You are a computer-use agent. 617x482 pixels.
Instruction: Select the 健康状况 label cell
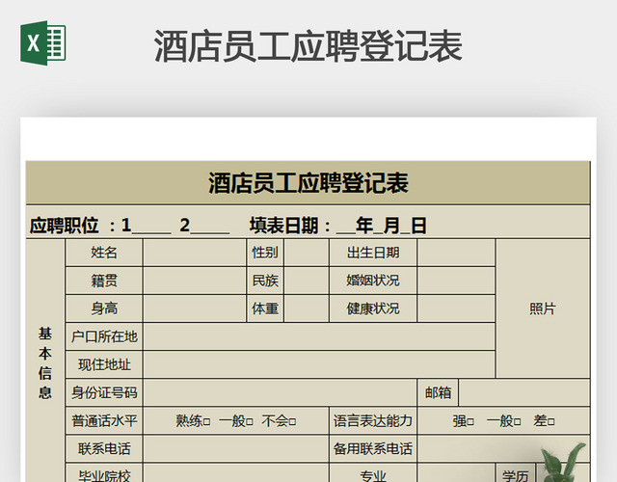(x=373, y=308)
